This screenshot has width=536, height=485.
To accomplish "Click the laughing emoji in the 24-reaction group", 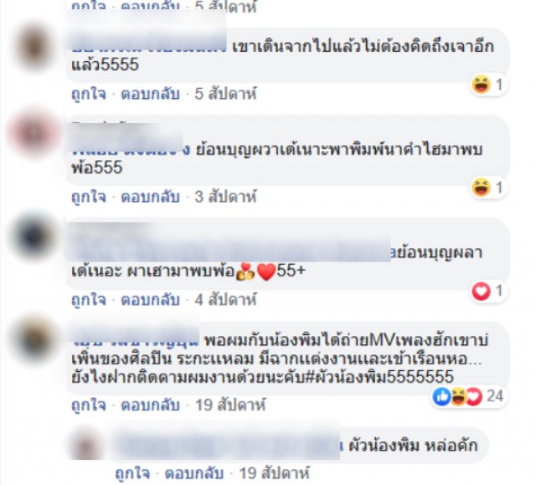I will click(x=458, y=396).
